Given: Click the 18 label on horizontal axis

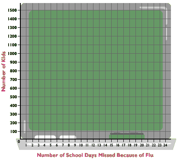Looking at the screenshot, I should click(129, 145).
